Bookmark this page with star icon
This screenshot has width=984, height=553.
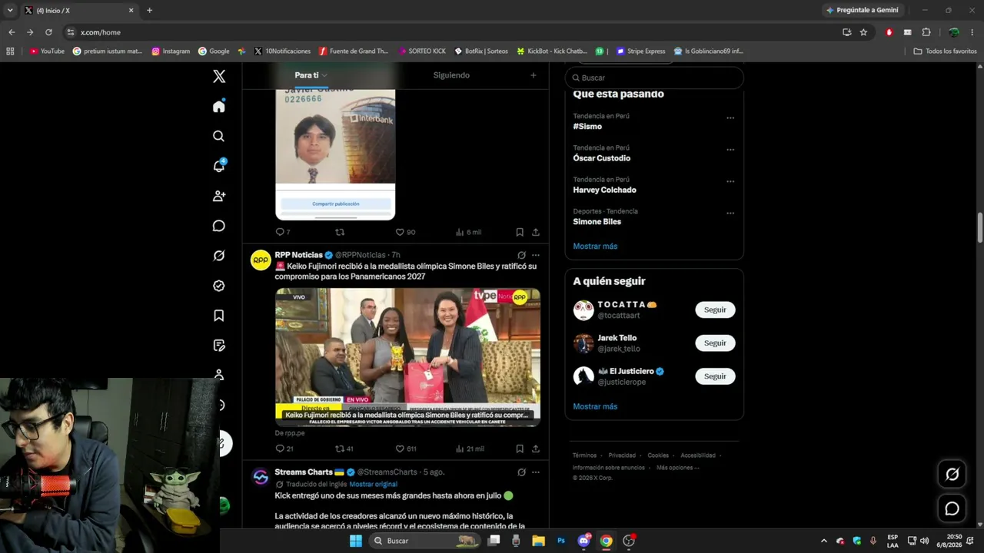click(863, 32)
